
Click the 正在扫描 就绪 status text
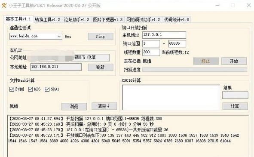coord(138,61)
